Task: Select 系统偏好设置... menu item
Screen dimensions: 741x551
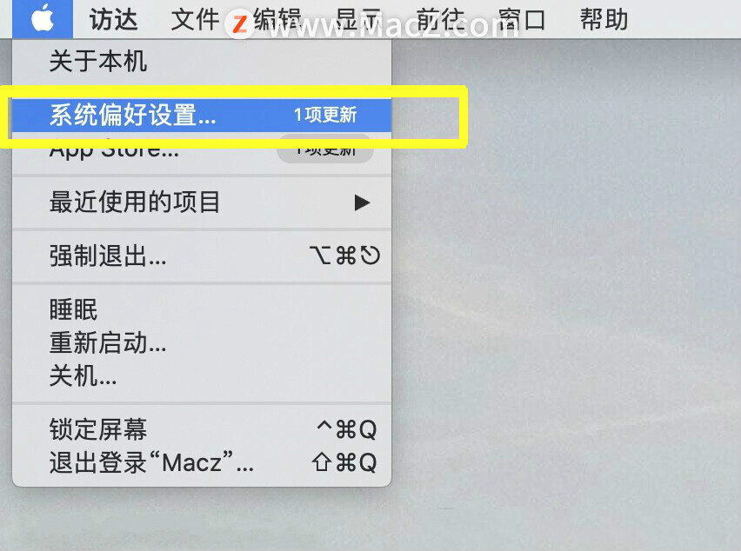Action: click(x=202, y=115)
